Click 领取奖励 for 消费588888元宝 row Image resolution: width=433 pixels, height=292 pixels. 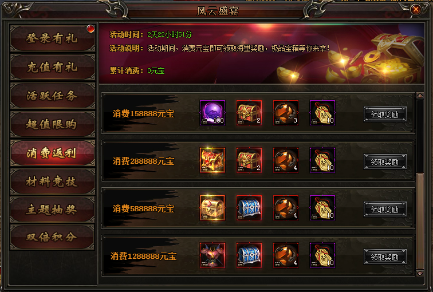(x=385, y=209)
